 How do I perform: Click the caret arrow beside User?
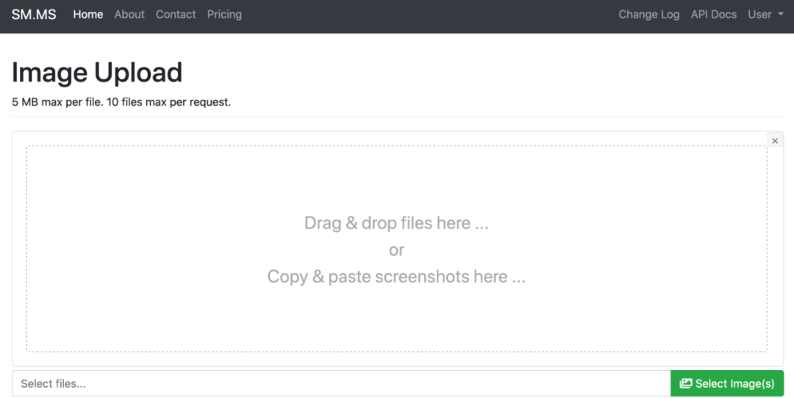click(780, 15)
